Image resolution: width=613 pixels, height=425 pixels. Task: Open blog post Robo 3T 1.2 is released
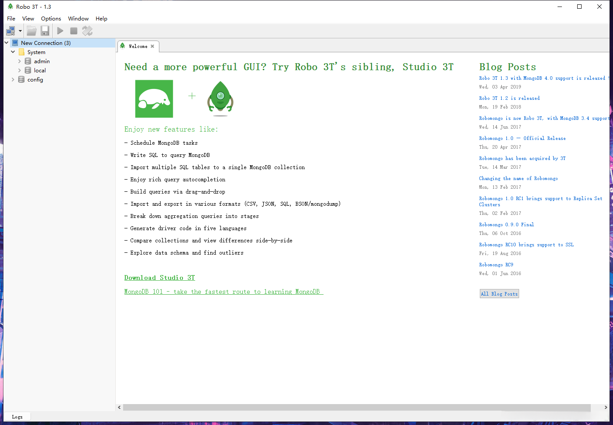tap(510, 99)
